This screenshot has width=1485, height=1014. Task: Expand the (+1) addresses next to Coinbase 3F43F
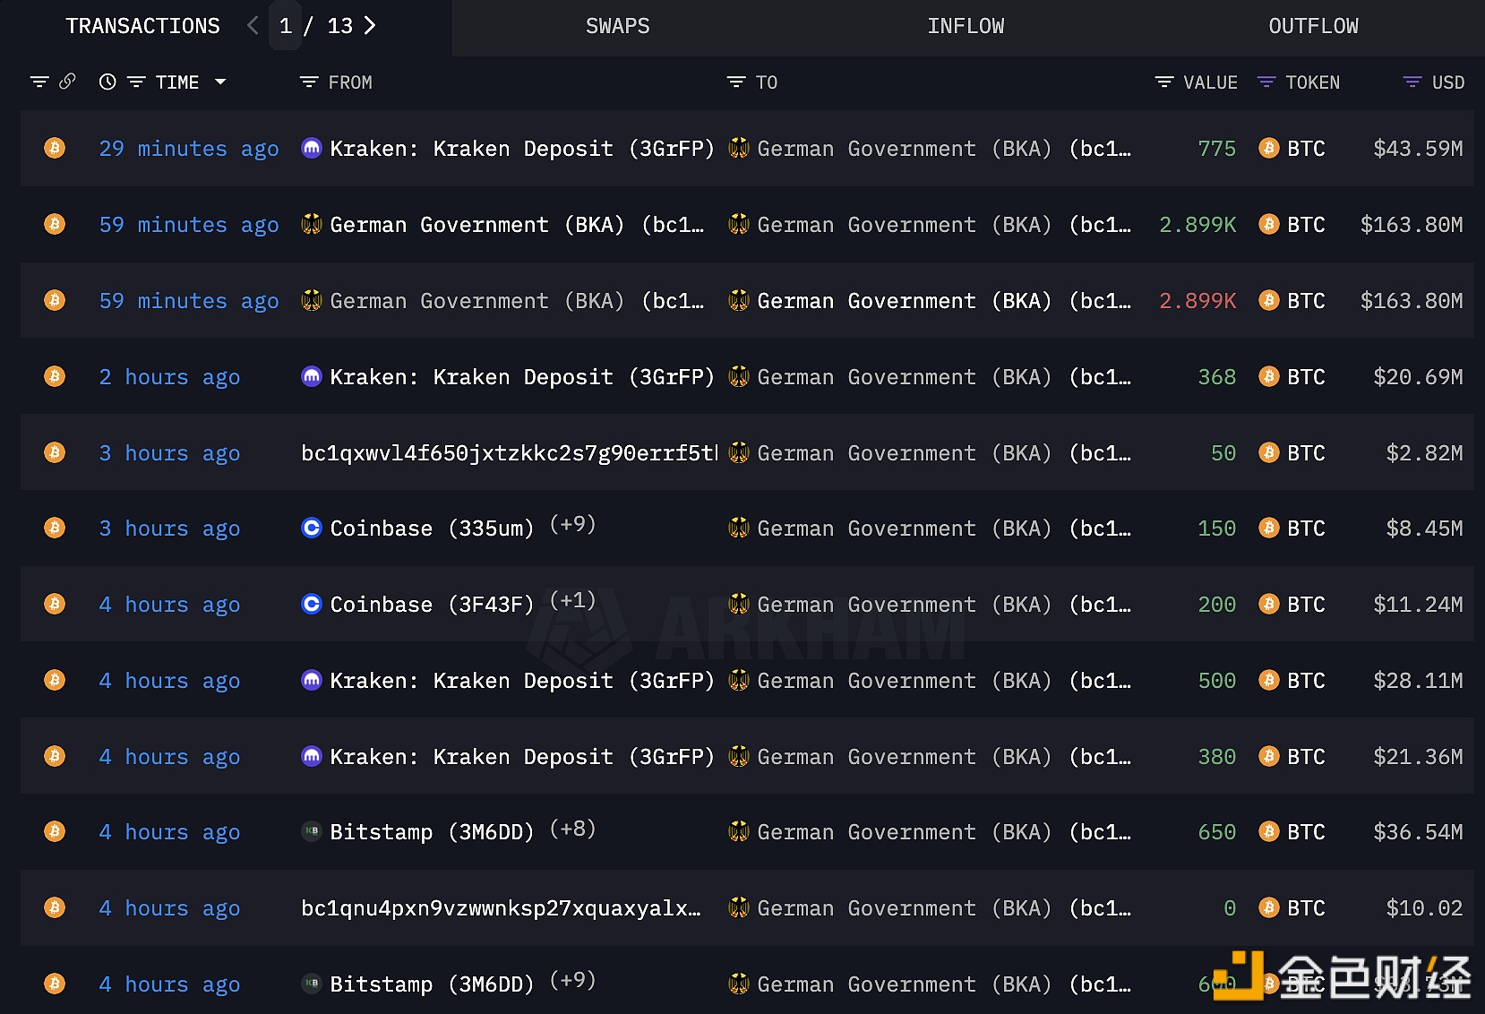point(572,600)
